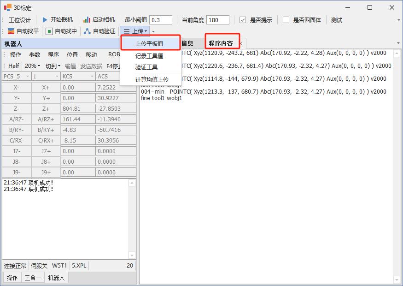
Task: Click the 自动找中 square icon
Action: click(49, 31)
